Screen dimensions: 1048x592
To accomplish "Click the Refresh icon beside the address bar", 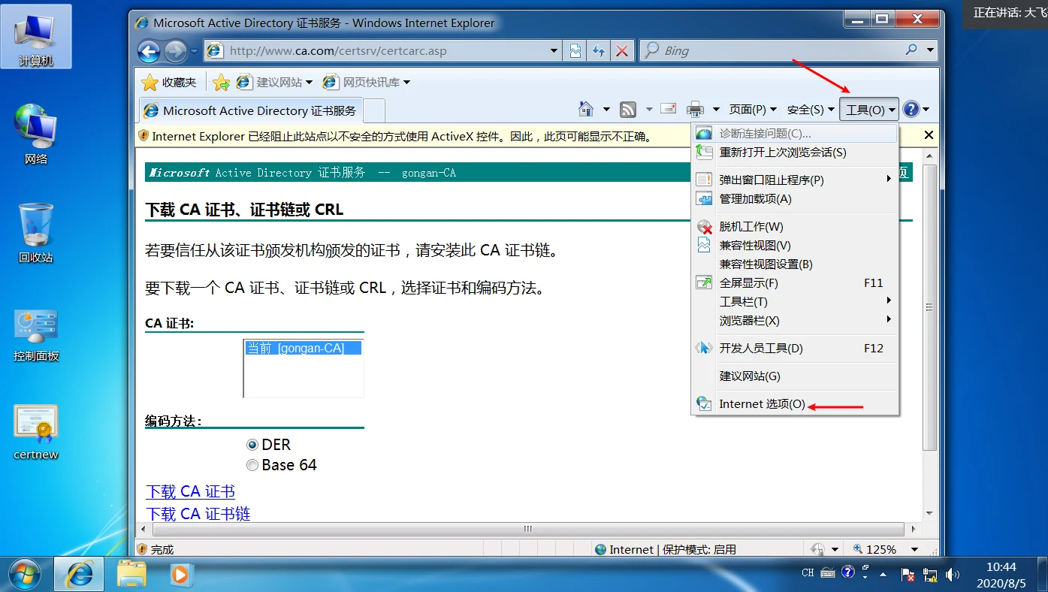I will click(x=599, y=51).
